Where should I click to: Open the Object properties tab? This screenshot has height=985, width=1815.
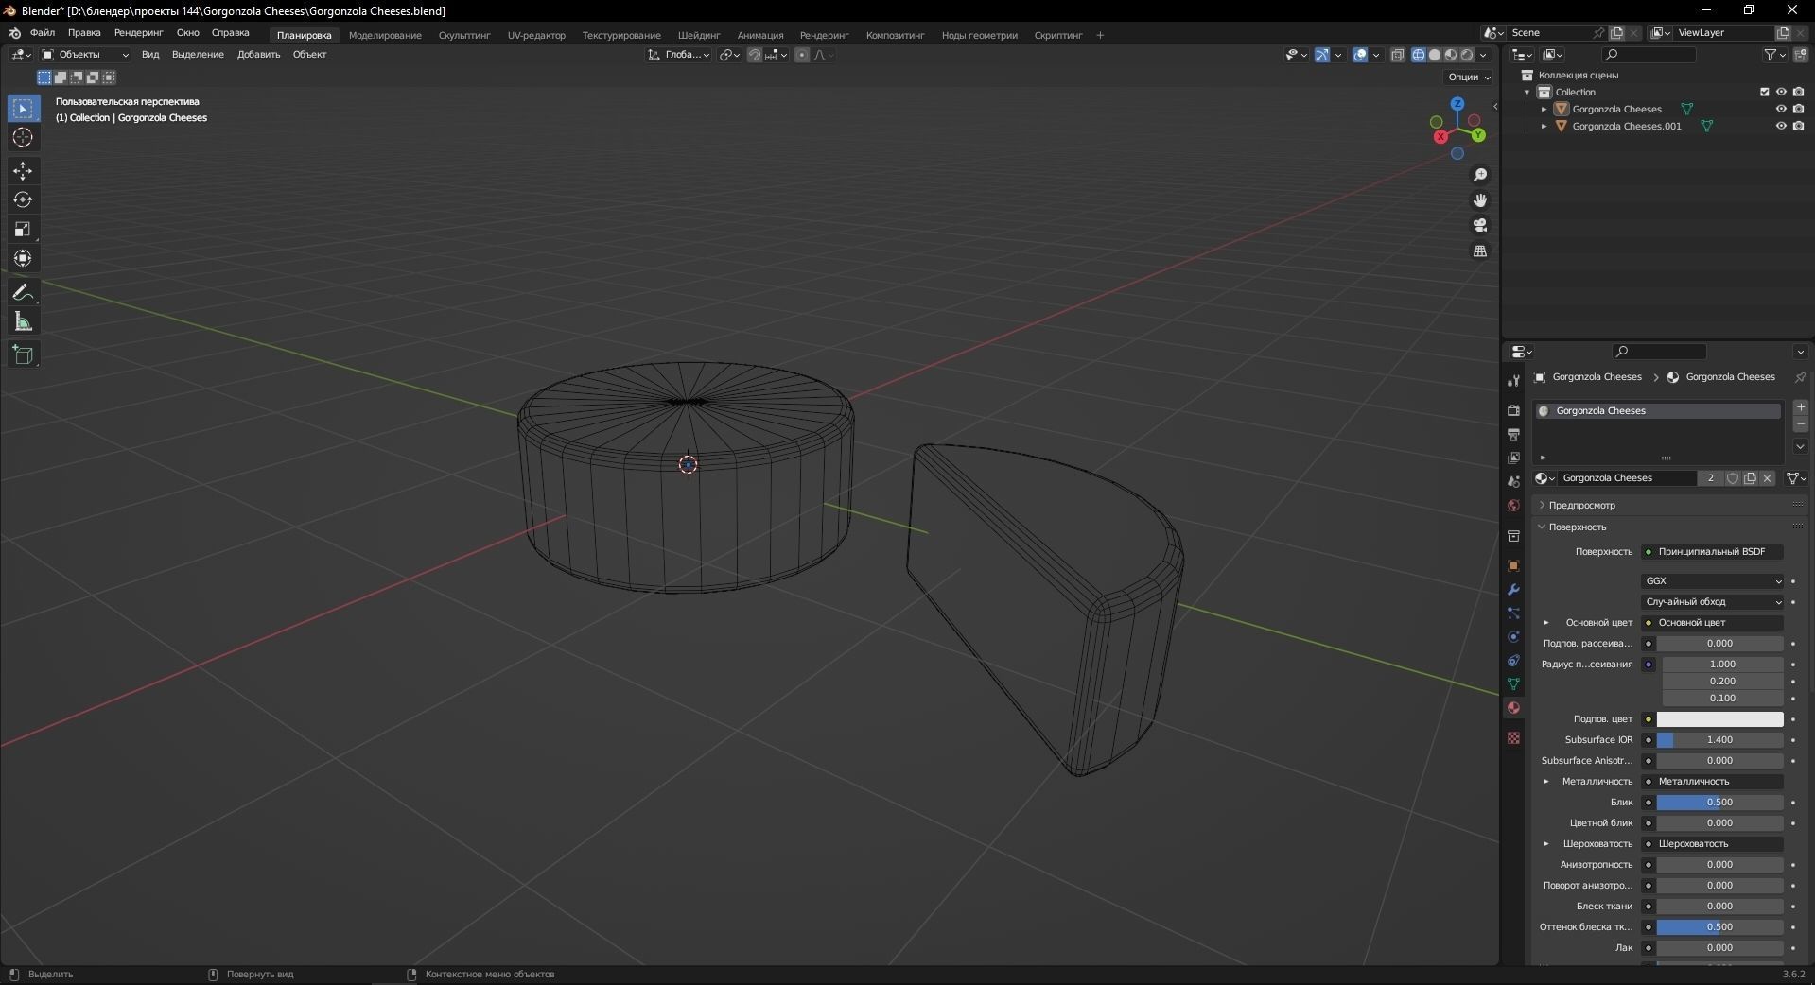[1513, 566]
